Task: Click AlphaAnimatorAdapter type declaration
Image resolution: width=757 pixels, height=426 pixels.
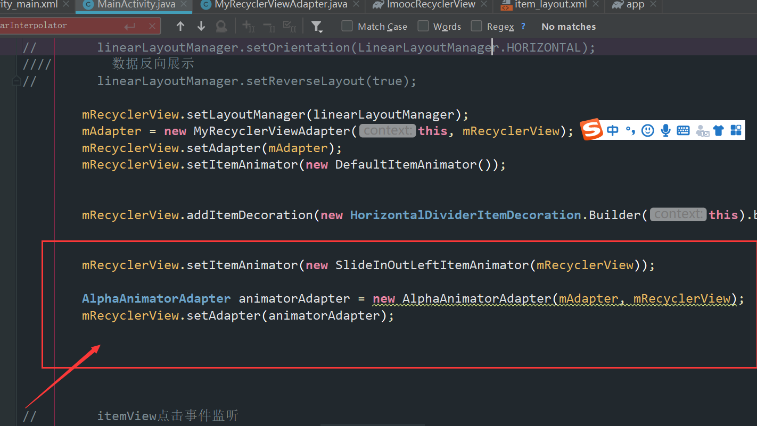Action: [157, 299]
